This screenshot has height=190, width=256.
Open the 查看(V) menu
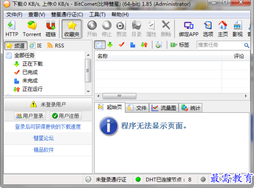click(36, 15)
